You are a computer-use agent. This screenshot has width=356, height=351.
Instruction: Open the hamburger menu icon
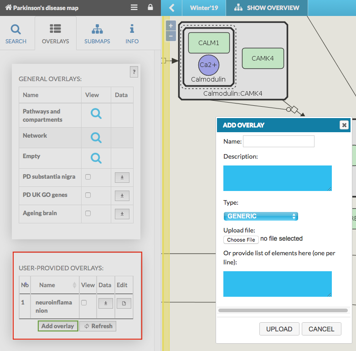point(134,8)
